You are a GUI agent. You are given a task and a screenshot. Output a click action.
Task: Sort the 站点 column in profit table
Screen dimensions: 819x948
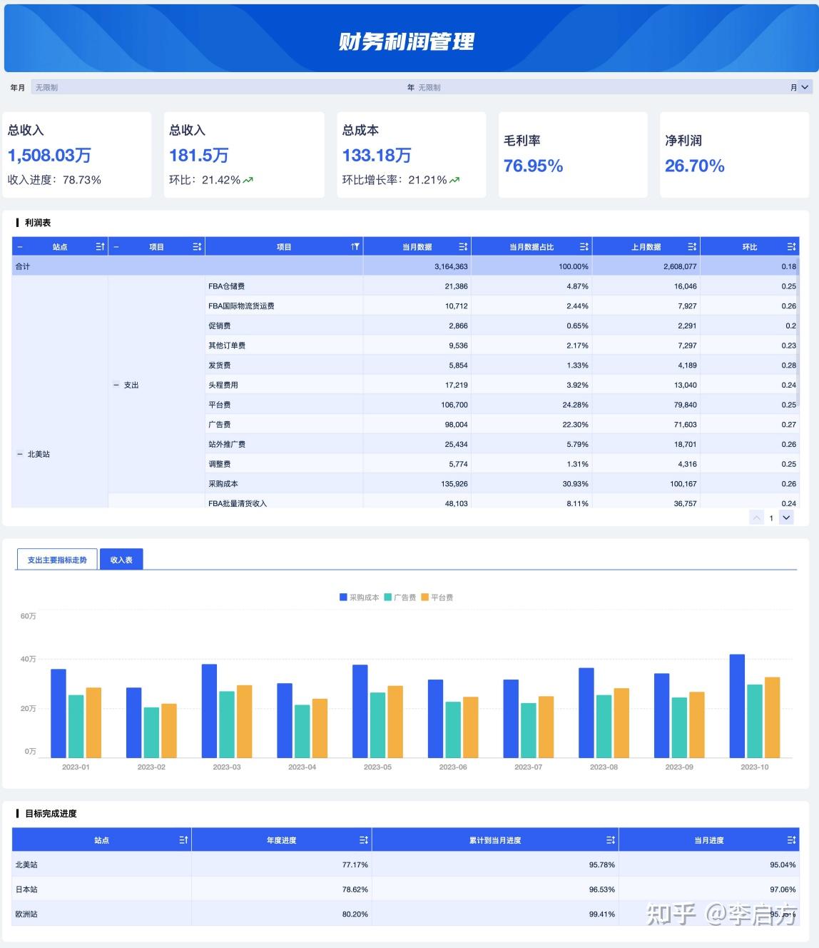(x=100, y=246)
